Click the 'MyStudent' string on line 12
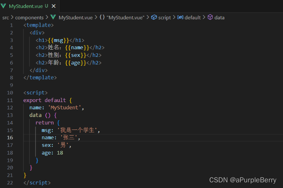283x188 pixels. click(x=64, y=108)
